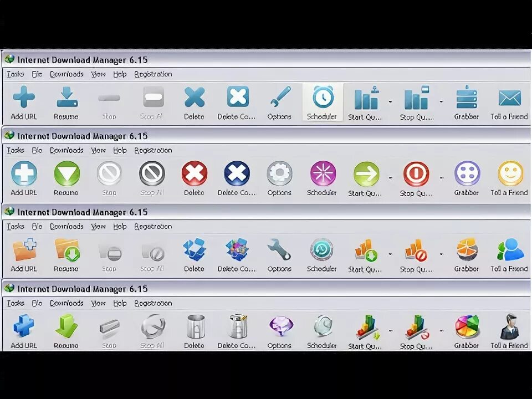Click the full trash can Delete Completed icon

(x=238, y=326)
